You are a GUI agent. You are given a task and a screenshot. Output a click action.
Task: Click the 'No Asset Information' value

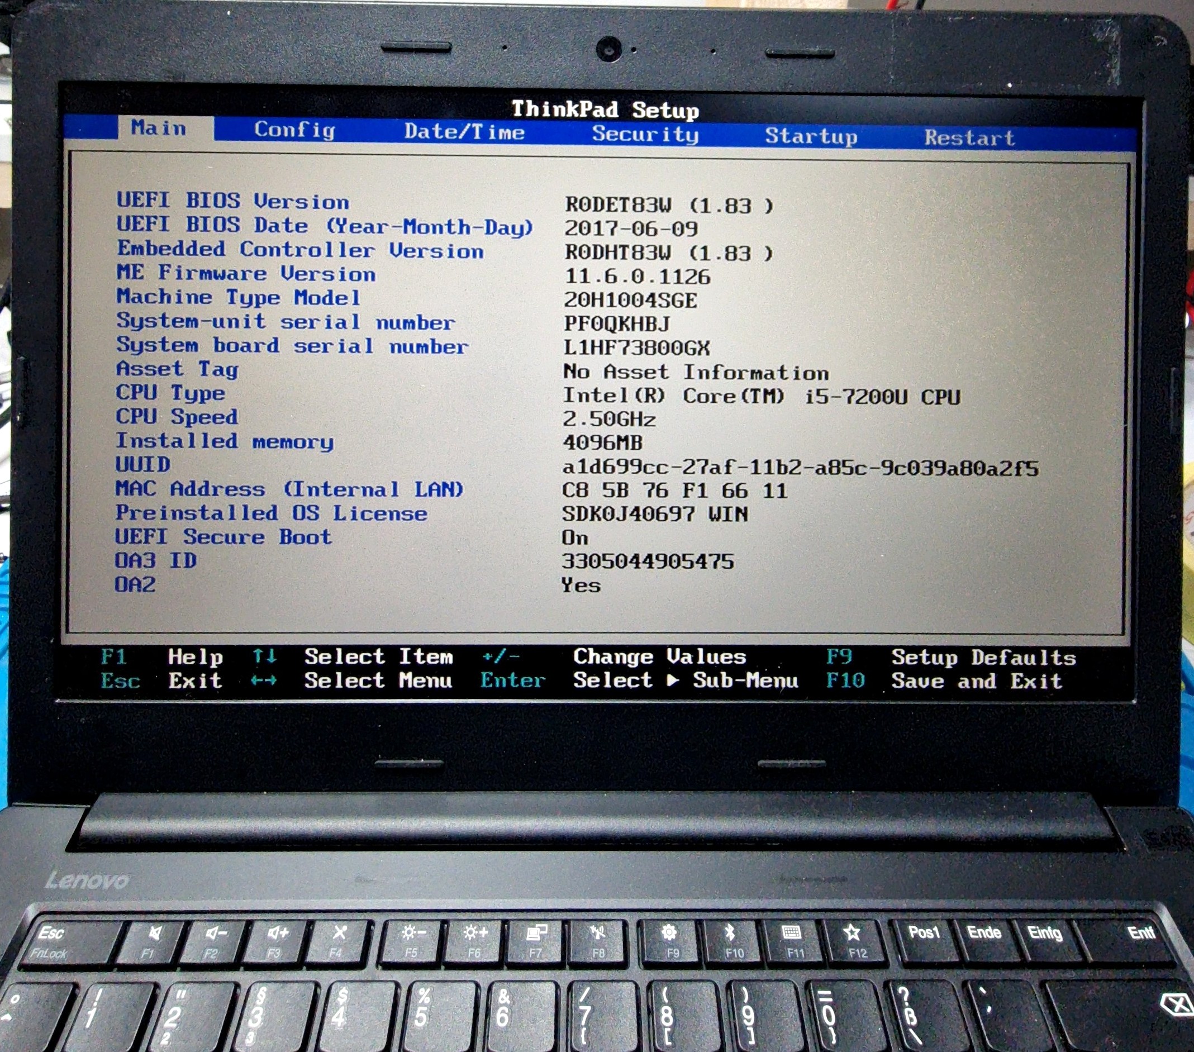pyautogui.click(x=696, y=372)
